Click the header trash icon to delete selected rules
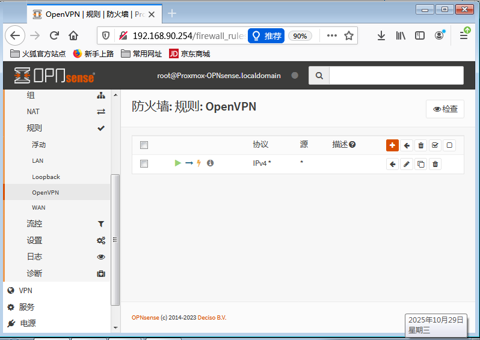This screenshot has height=340, width=480. pos(421,145)
